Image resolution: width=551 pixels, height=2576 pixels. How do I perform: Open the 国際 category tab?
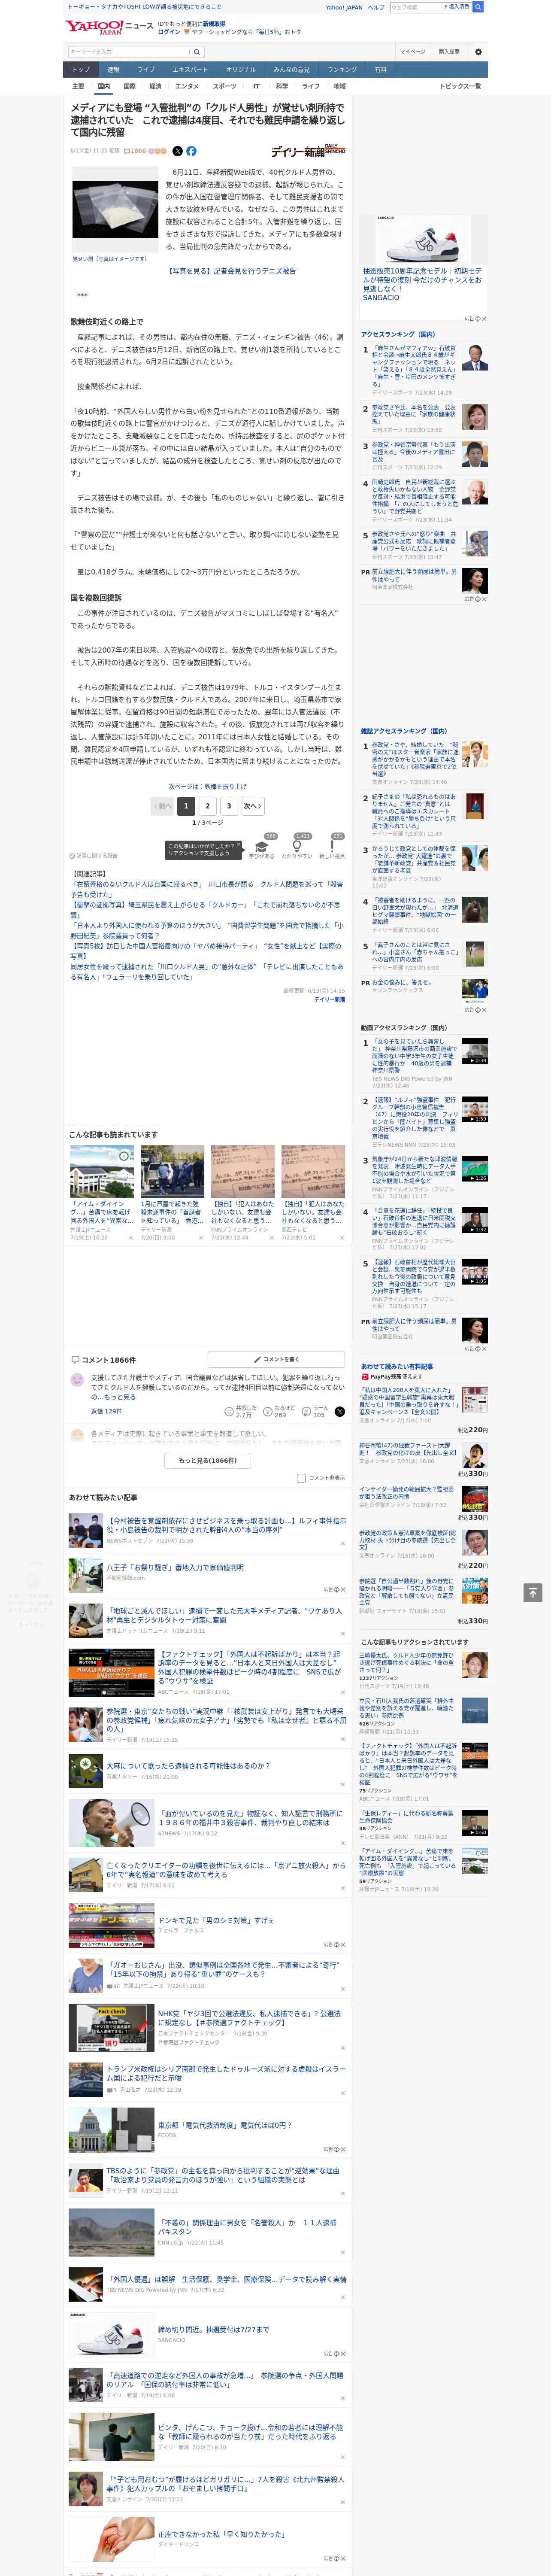point(129,86)
